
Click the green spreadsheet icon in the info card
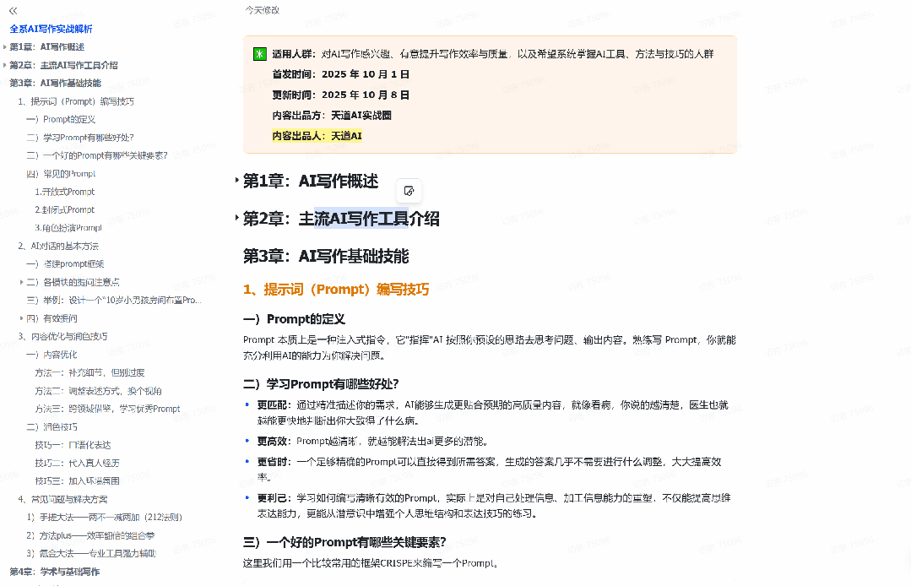[x=260, y=54]
